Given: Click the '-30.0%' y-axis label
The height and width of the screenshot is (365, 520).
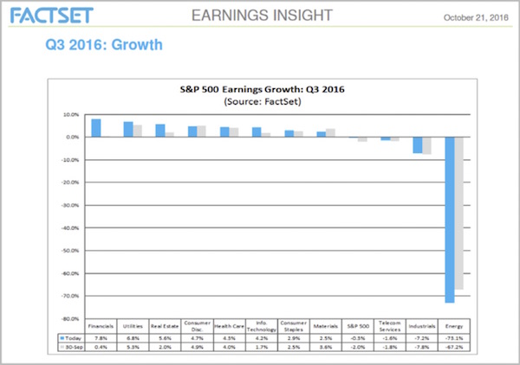Looking at the screenshot, I should (x=70, y=205).
